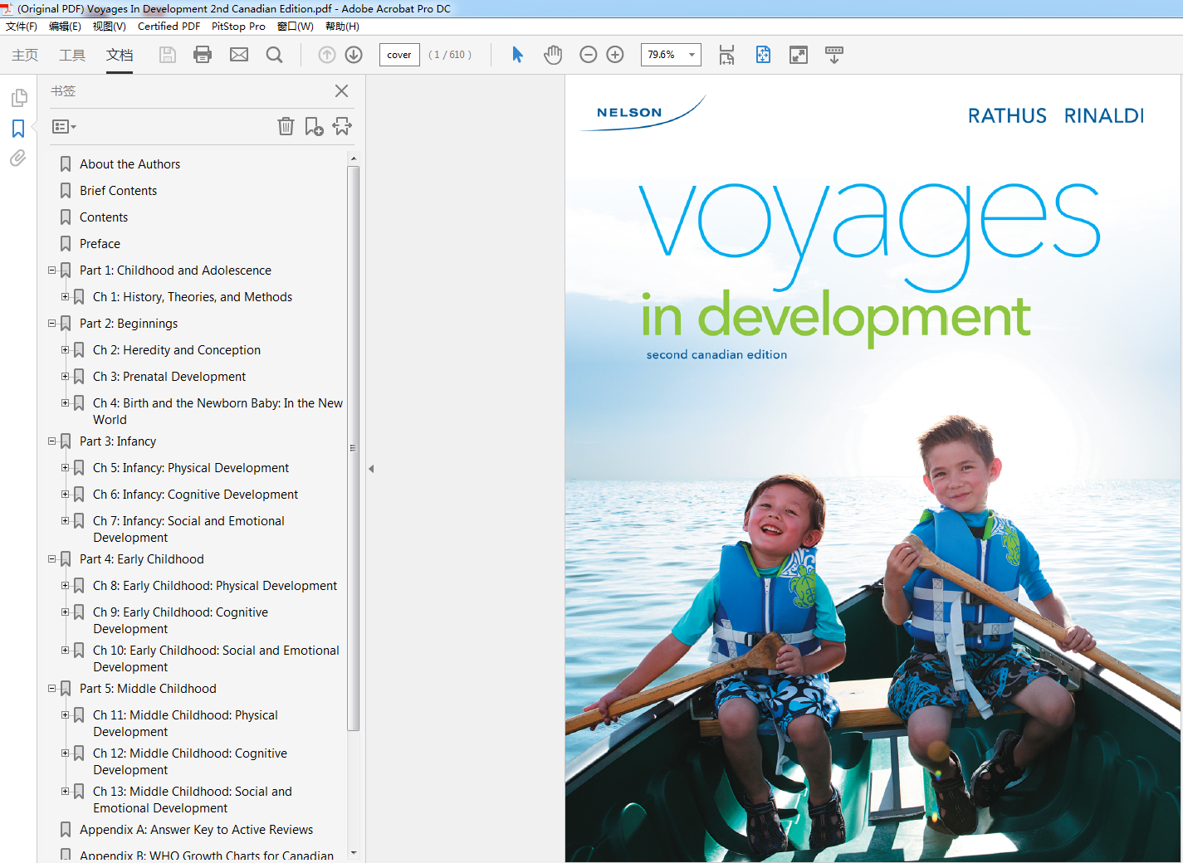Screen dimensions: 1183x863
Task: Open Ch 9: Early Childhood: Cognitive Development
Action: (180, 621)
